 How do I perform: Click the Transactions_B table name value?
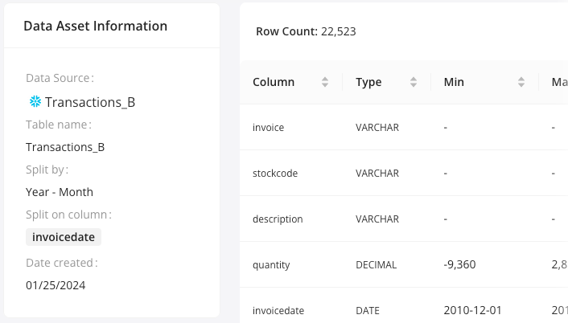pos(65,147)
